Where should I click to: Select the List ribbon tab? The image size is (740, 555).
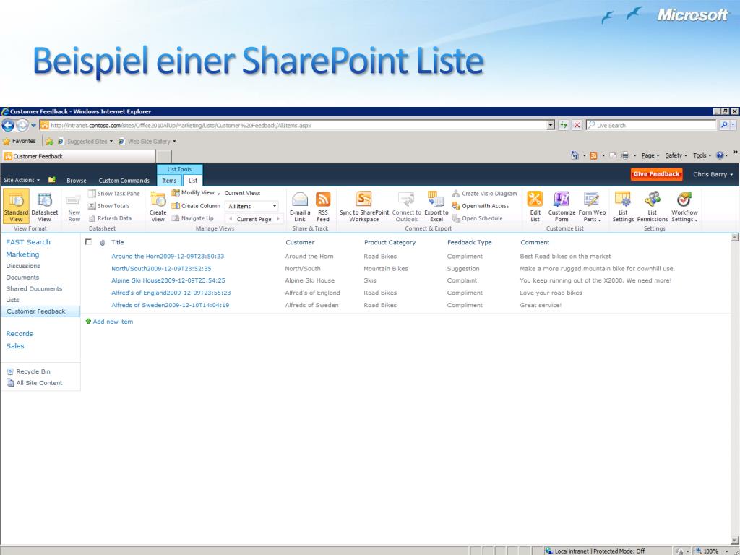click(192, 180)
